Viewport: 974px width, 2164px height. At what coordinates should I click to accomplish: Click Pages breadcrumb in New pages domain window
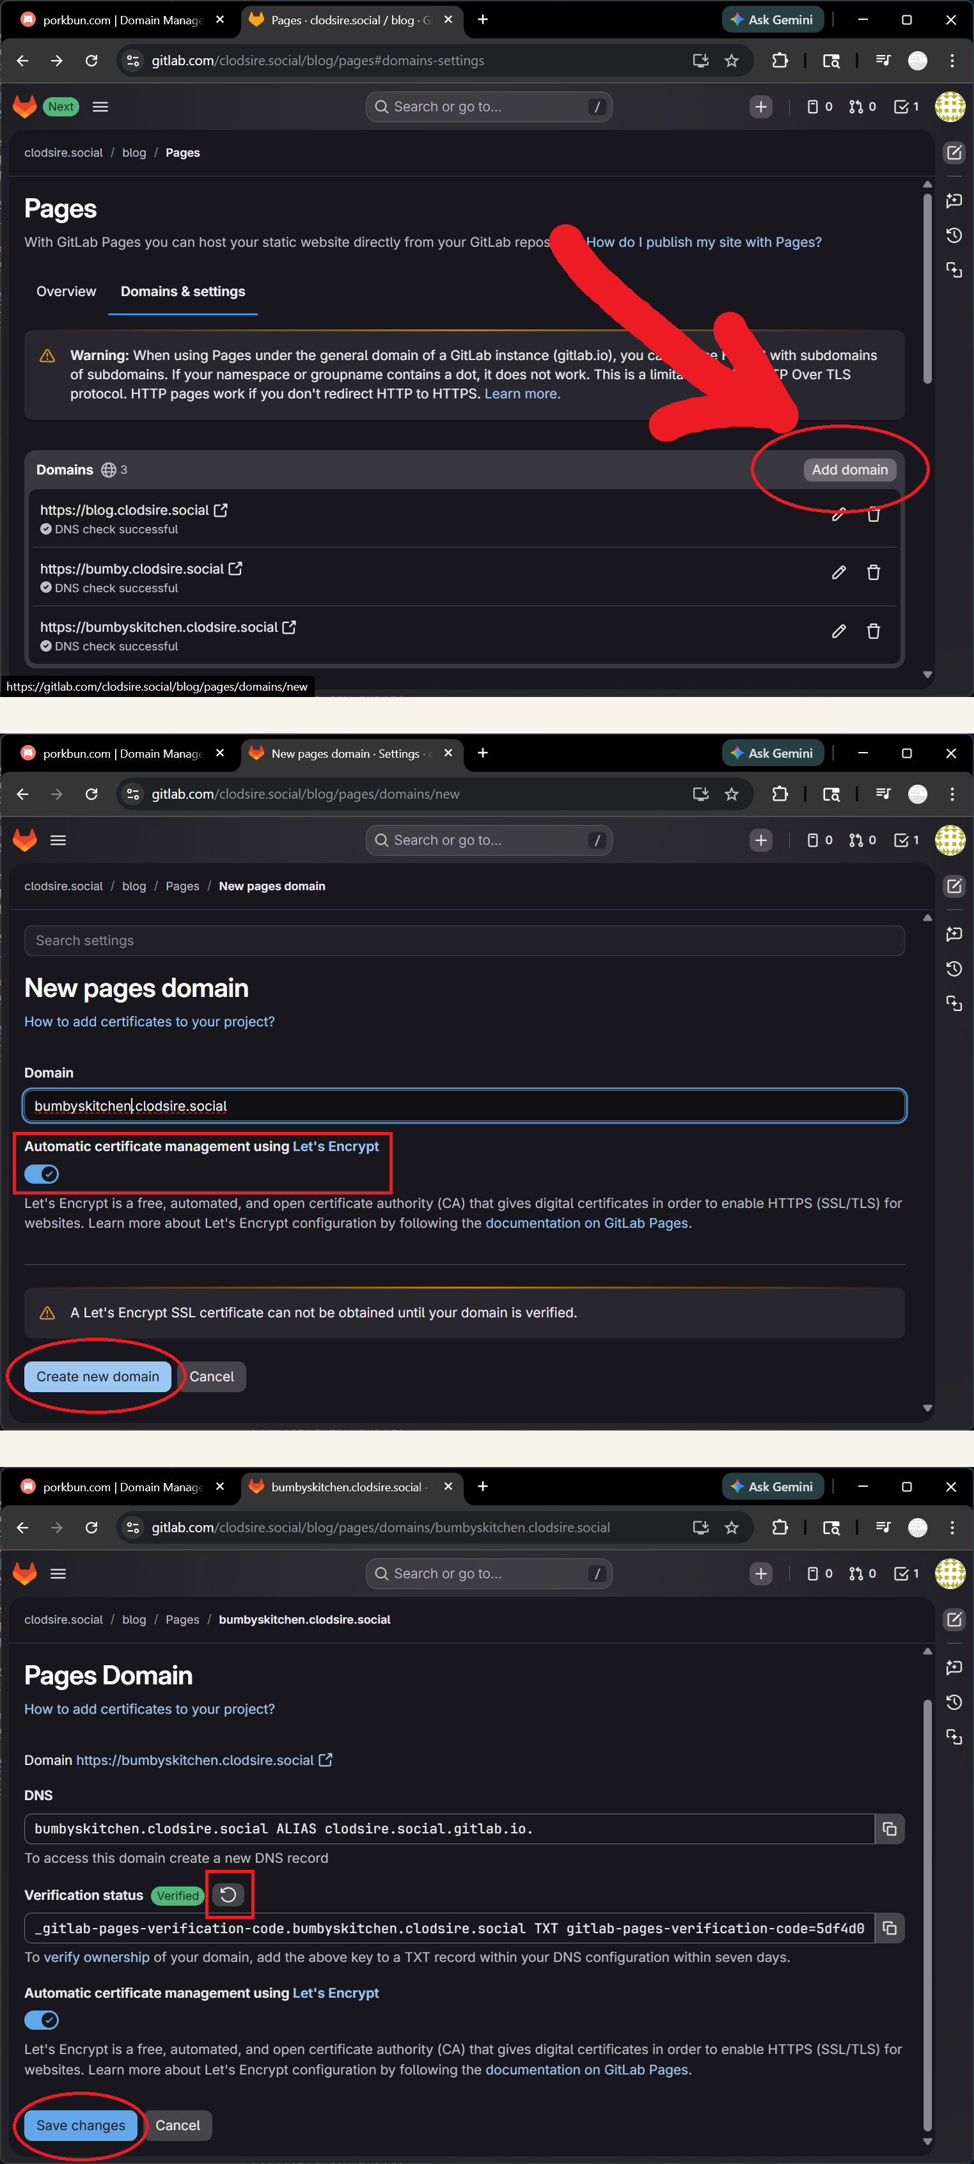tap(182, 886)
